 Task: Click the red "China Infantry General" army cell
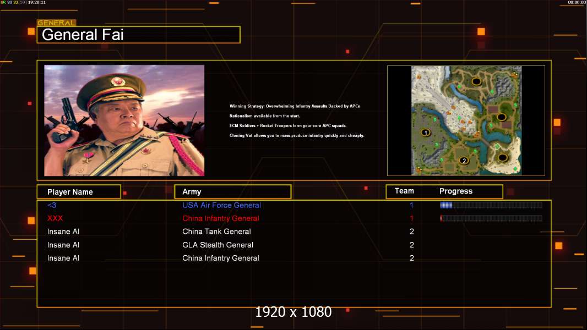[x=221, y=218]
